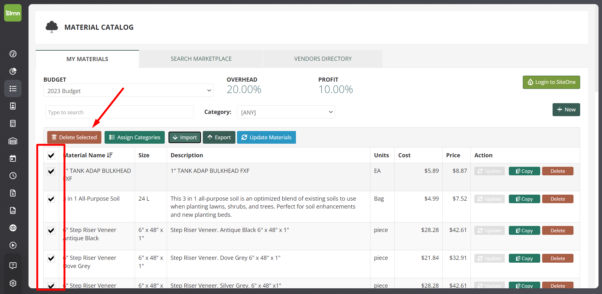Toggle checkbox for Step Riser Veneer Dove Grey

click(51, 258)
